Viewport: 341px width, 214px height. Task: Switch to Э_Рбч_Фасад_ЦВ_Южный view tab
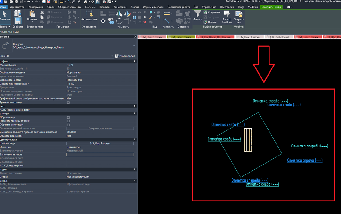pos(215,37)
